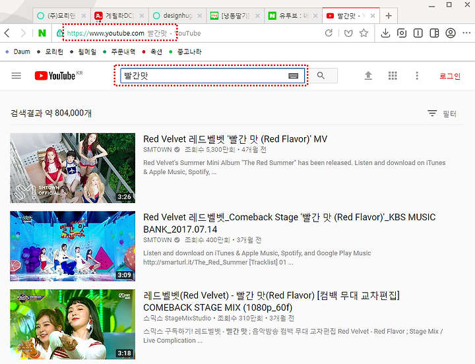Bookmark this page with the star icon
The width and height of the screenshot is (475, 364).
364,33
